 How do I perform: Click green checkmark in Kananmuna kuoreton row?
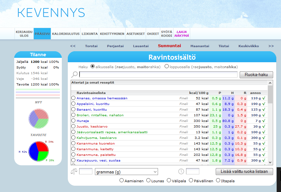[264, 143]
